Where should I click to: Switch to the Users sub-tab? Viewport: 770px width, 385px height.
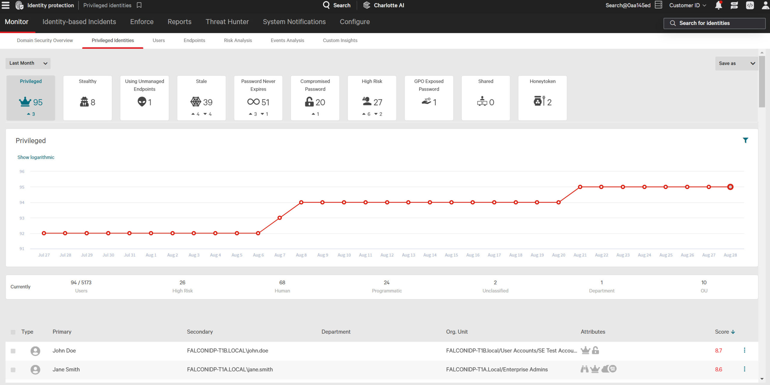[x=159, y=40]
